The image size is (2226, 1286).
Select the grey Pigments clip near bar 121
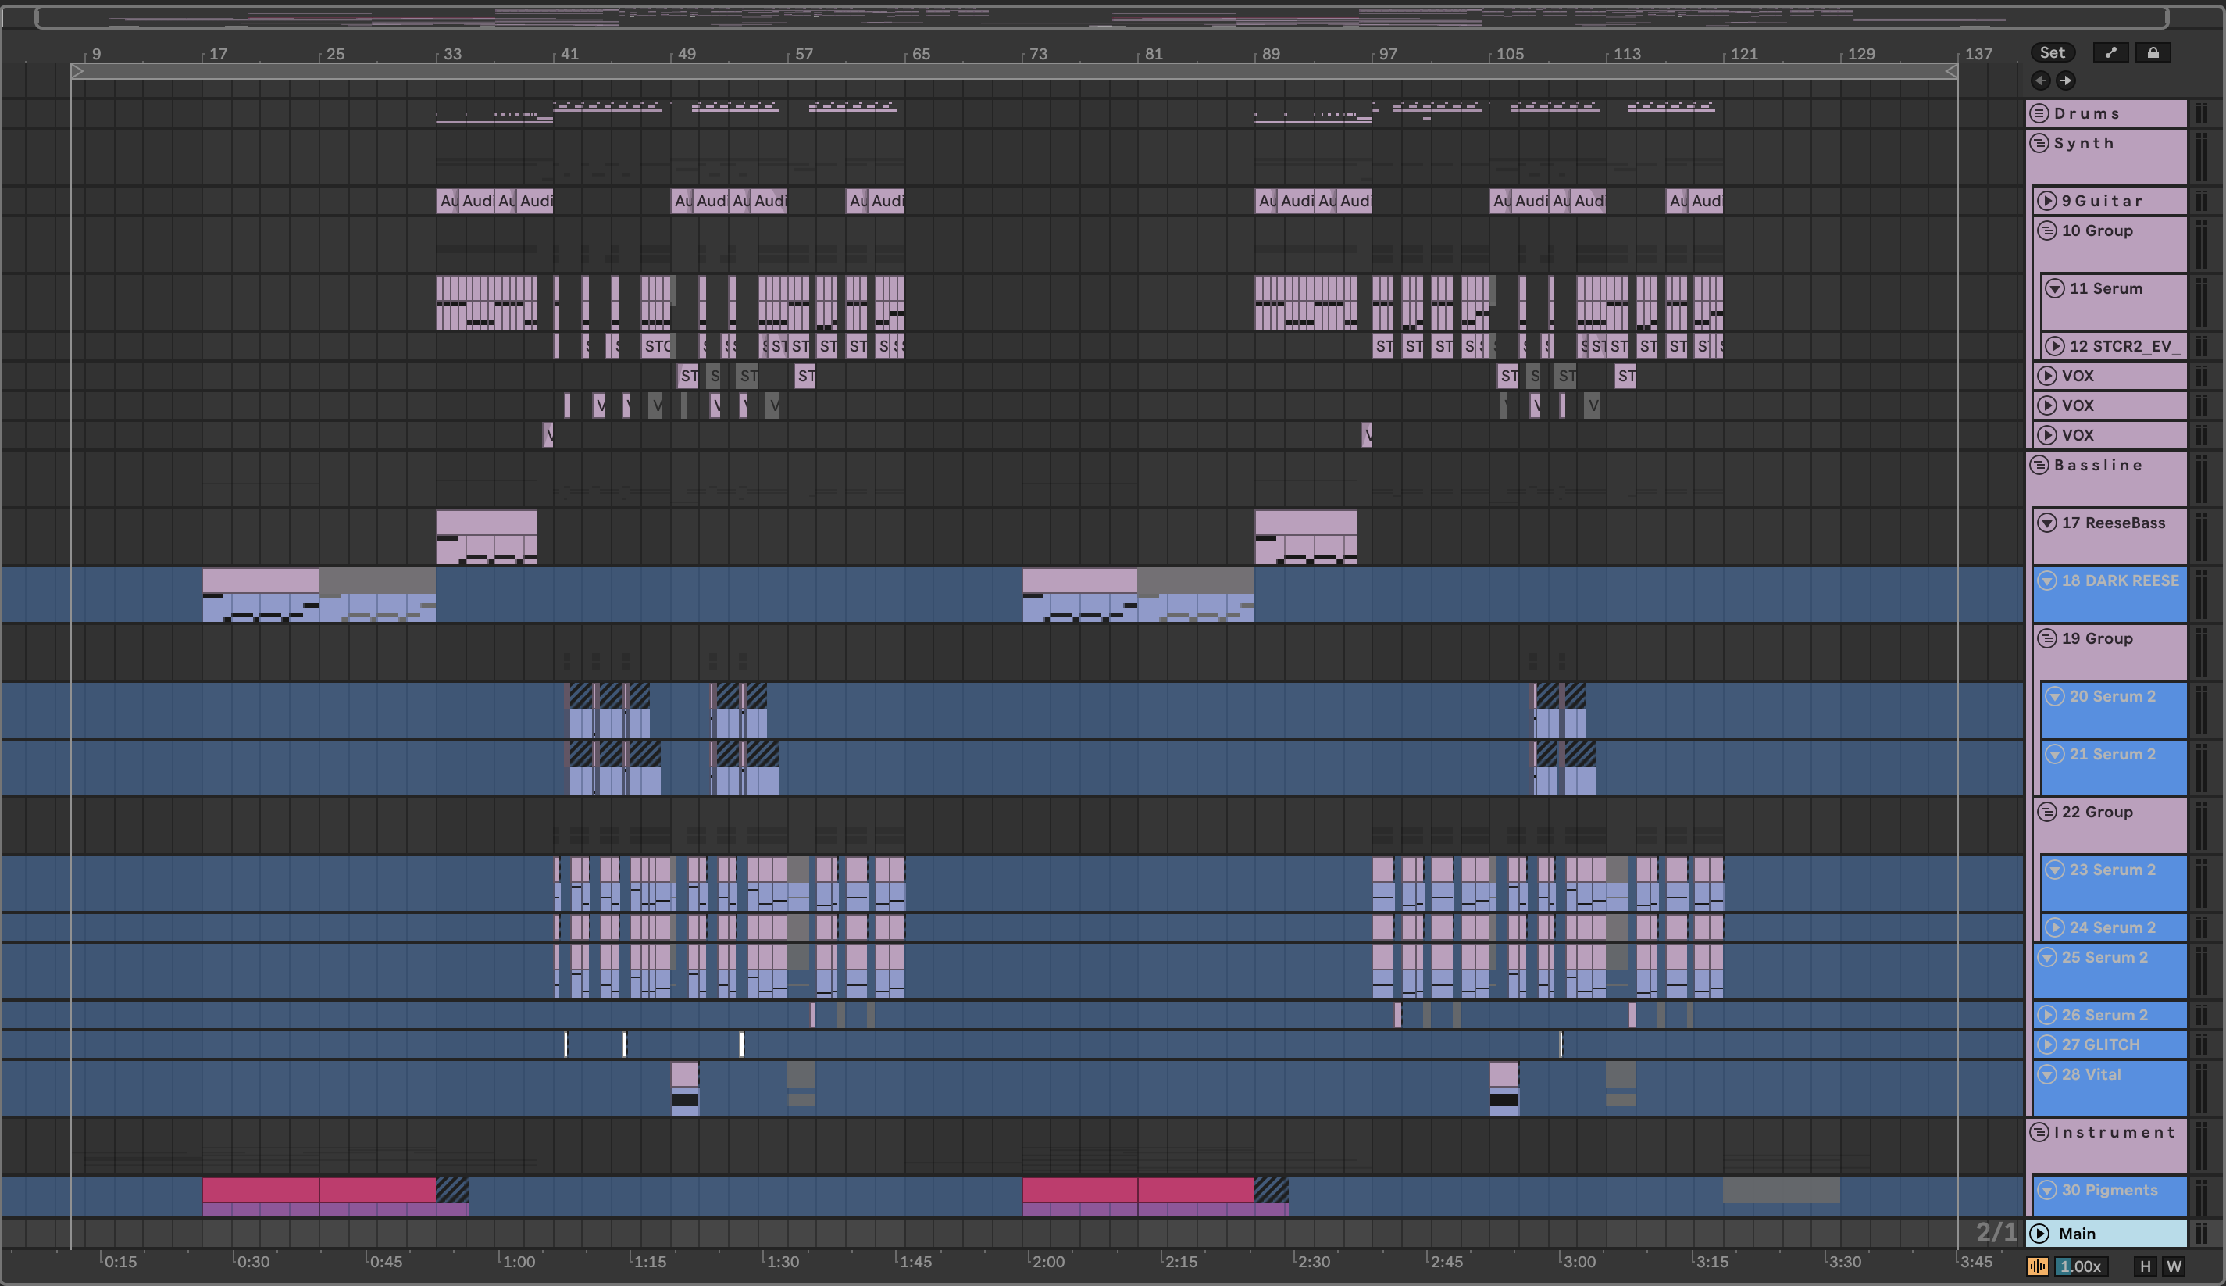(1781, 1190)
